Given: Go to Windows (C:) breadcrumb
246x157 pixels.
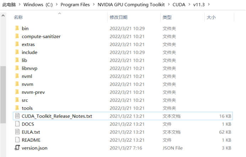Looking at the screenshot, I should coord(38,5).
